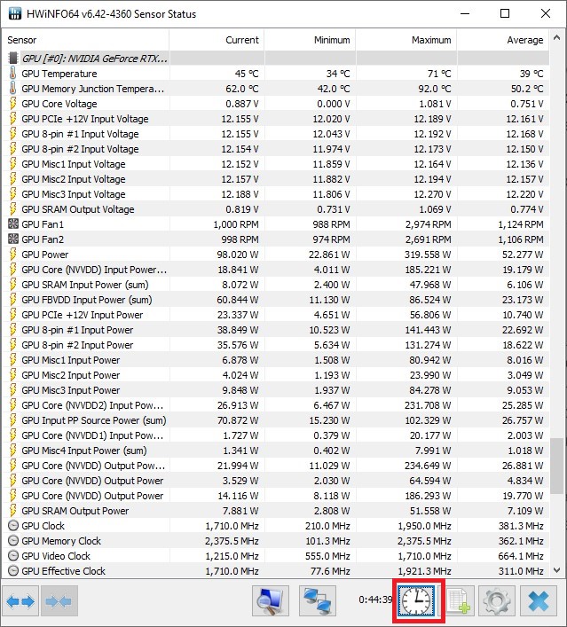
Task: Select the GPU Core (NVVDD2) Input Pow... row
Action: click(x=276, y=405)
